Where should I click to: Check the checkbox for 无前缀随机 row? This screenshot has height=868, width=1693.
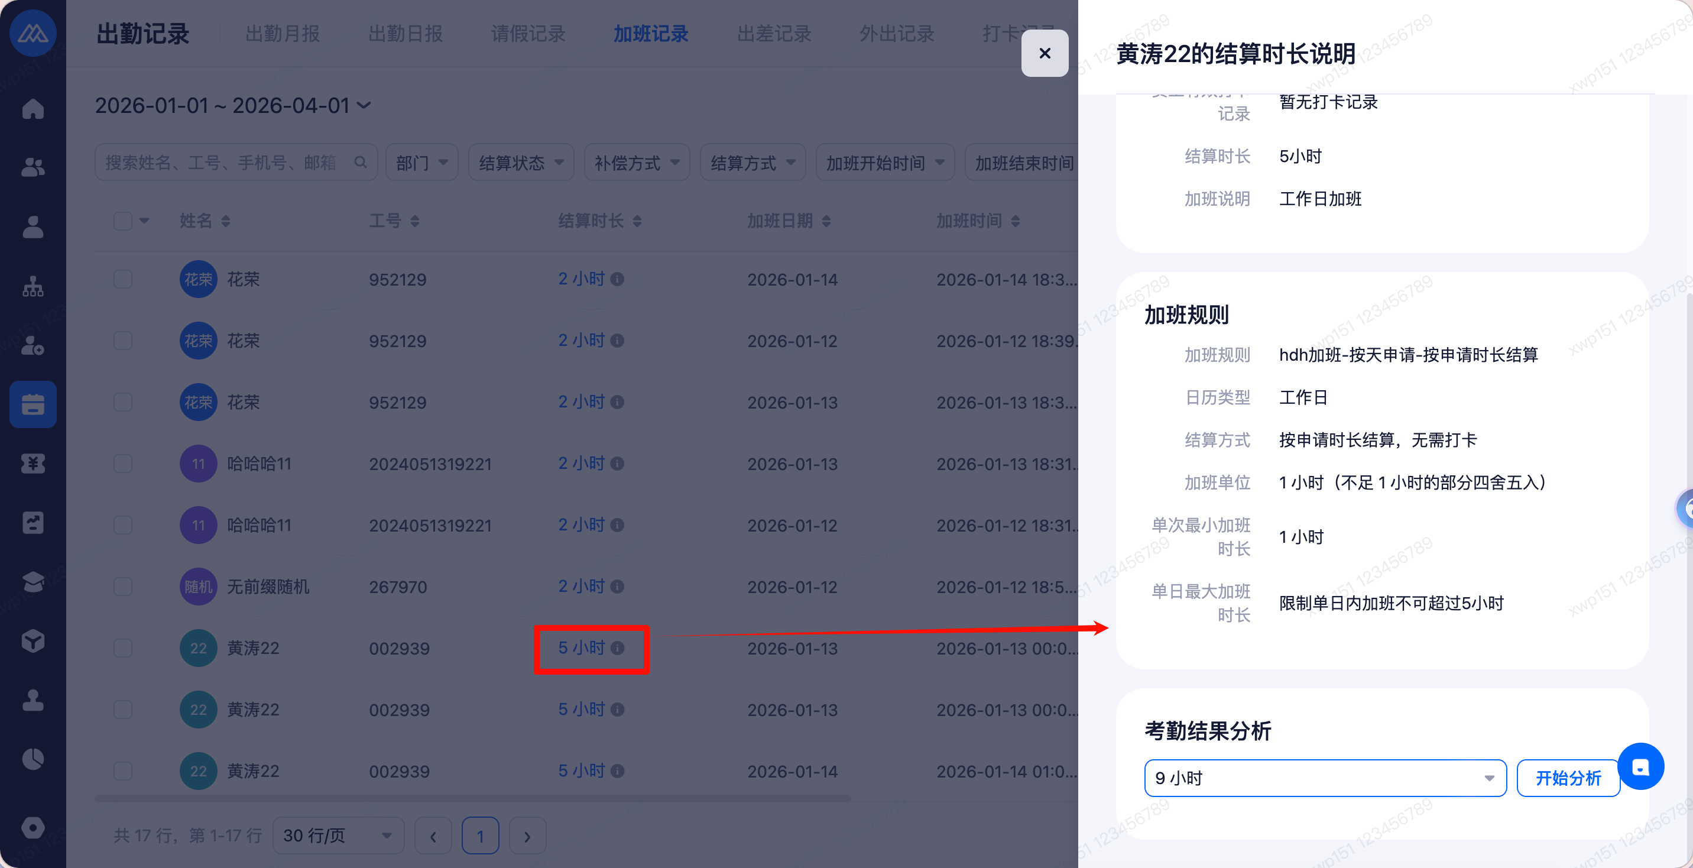[x=123, y=587]
